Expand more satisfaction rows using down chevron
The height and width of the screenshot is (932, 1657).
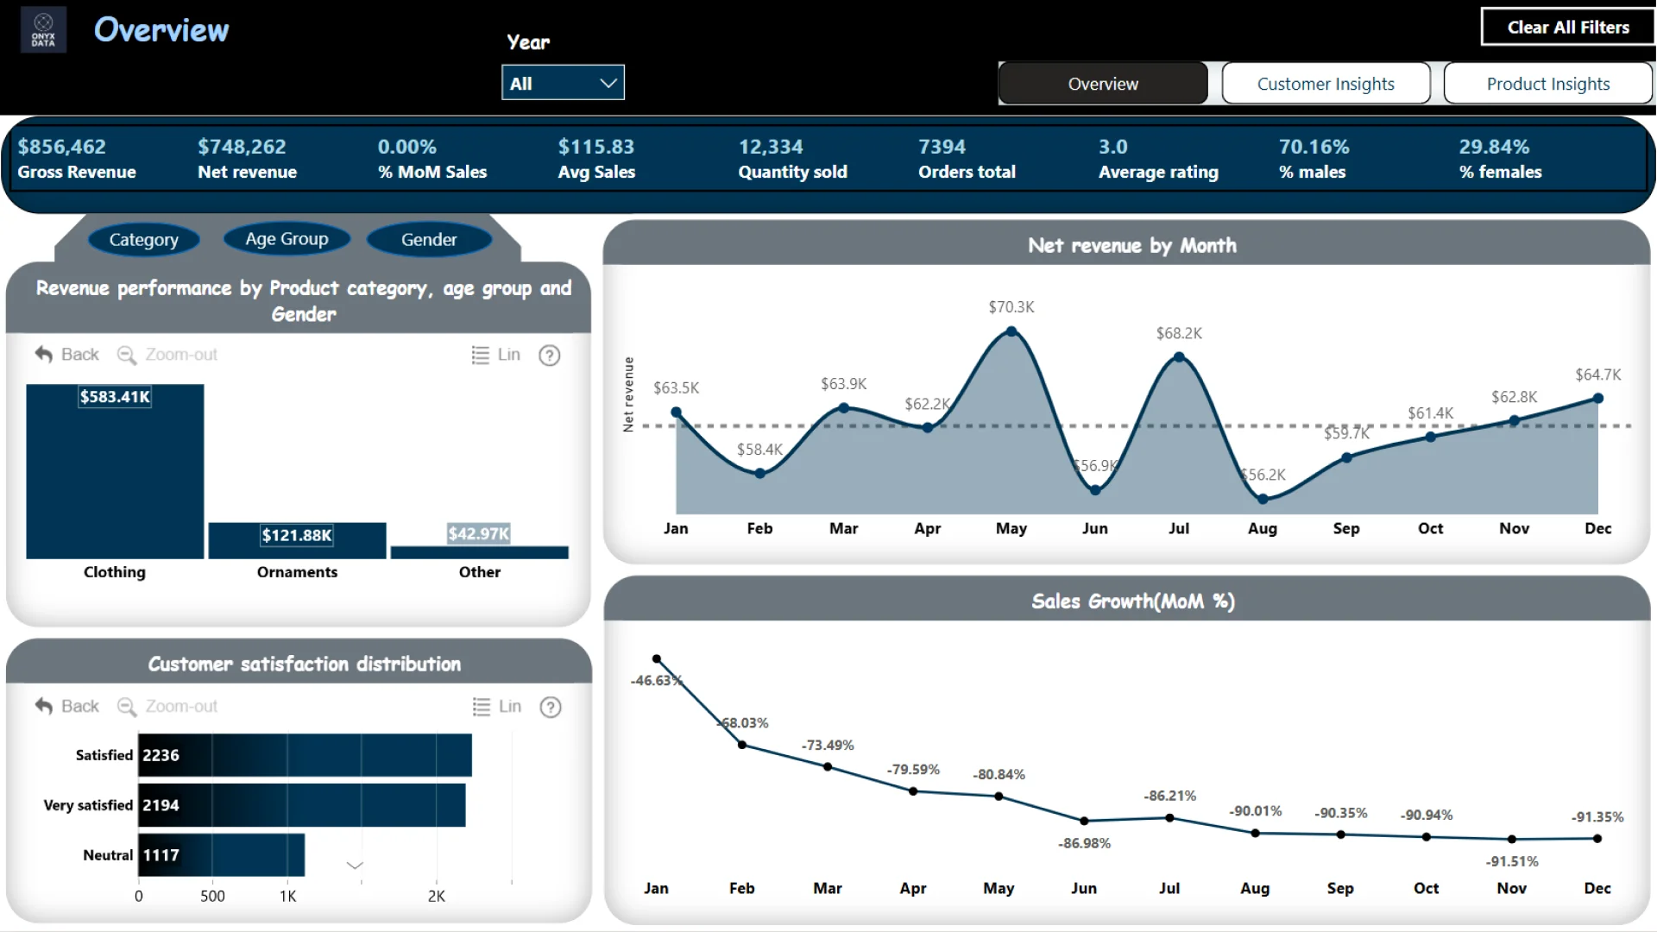click(x=355, y=865)
